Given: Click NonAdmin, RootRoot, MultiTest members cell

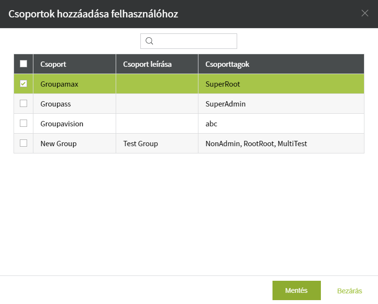Looking at the screenshot, I should coord(281,143).
